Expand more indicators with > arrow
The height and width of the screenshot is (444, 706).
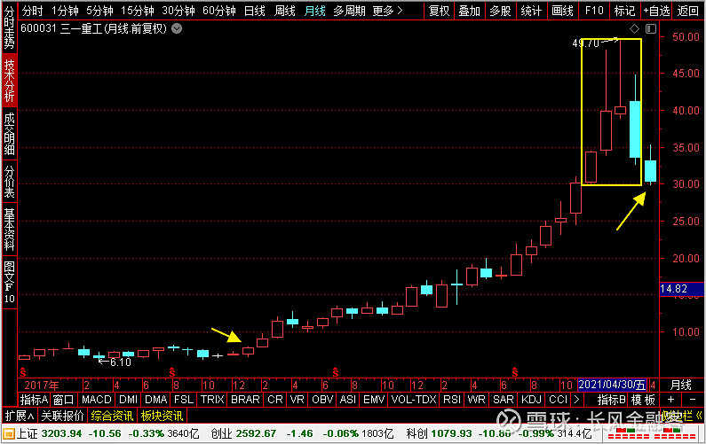coord(576,399)
